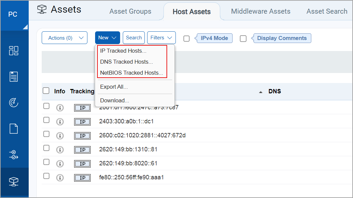Click the IP tracking badge for host 2403:300:a0b:1::dc1

82,122
